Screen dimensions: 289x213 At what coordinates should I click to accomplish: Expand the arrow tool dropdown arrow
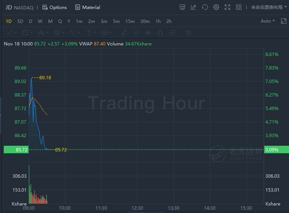[79, 33]
